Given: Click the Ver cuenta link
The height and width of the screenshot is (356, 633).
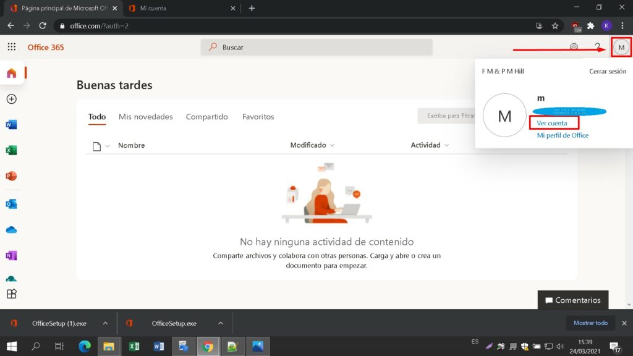Looking at the screenshot, I should 552,123.
